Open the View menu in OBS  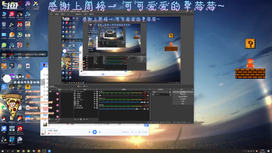(63, 14)
